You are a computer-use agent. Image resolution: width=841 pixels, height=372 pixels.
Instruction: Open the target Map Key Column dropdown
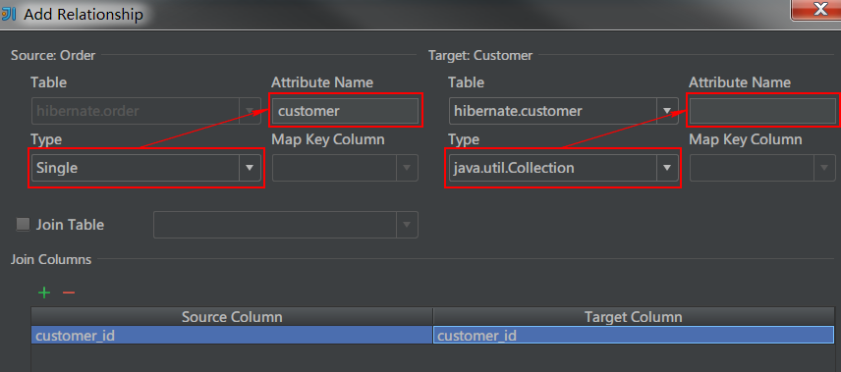tap(762, 168)
